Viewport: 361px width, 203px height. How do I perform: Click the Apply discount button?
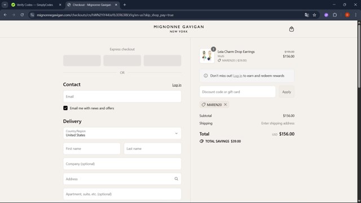point(287,92)
